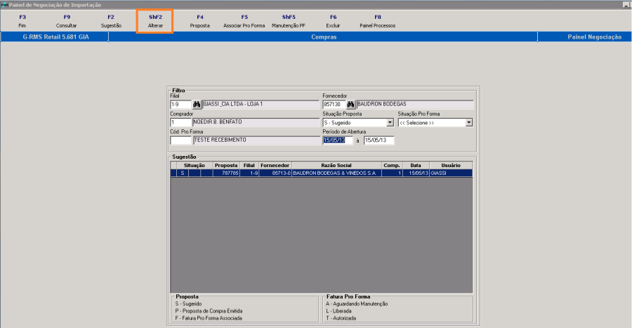632x328 pixels.
Task: Click the application icon in title bar
Action: pyautogui.click(x=4, y=5)
